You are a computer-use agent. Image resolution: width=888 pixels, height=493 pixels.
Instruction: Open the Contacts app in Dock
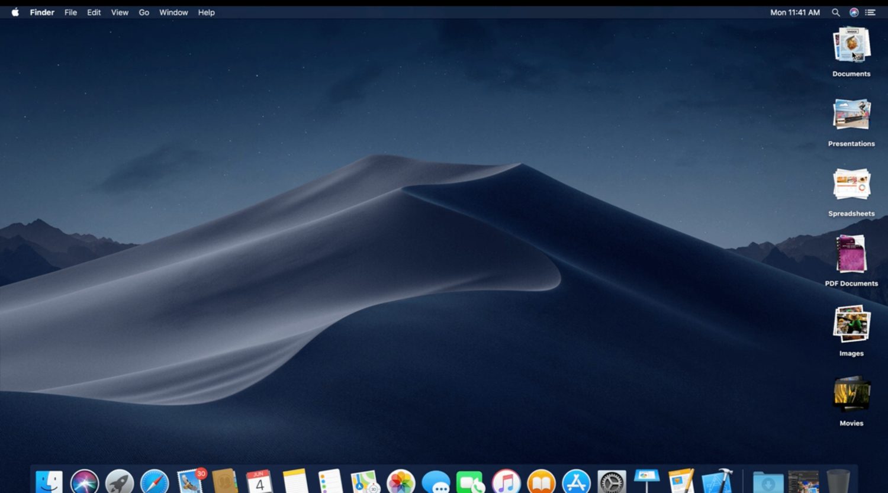pyautogui.click(x=225, y=481)
